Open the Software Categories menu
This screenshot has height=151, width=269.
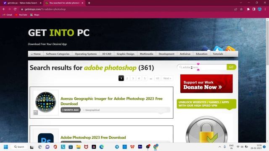pyautogui.click(x=58, y=54)
